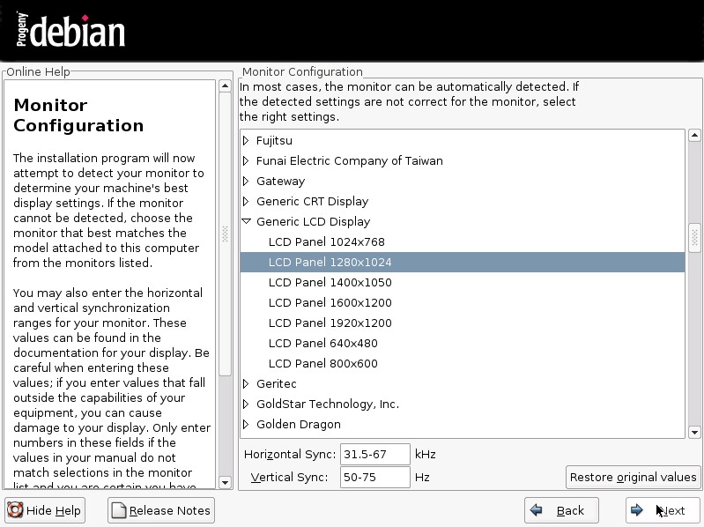The image size is (704, 527).
Task: Select LCD Panel 800x600 entry
Action: (x=322, y=364)
